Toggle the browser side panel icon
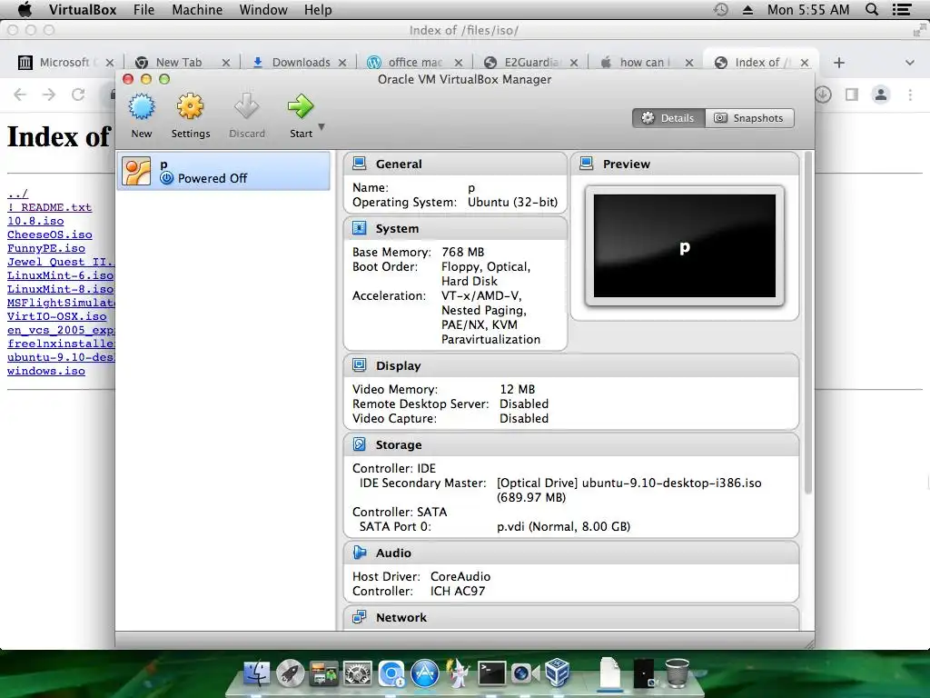This screenshot has width=930, height=698. (852, 95)
